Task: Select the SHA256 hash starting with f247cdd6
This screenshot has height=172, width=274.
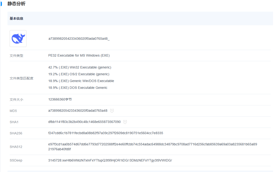Action: [x=106, y=133]
